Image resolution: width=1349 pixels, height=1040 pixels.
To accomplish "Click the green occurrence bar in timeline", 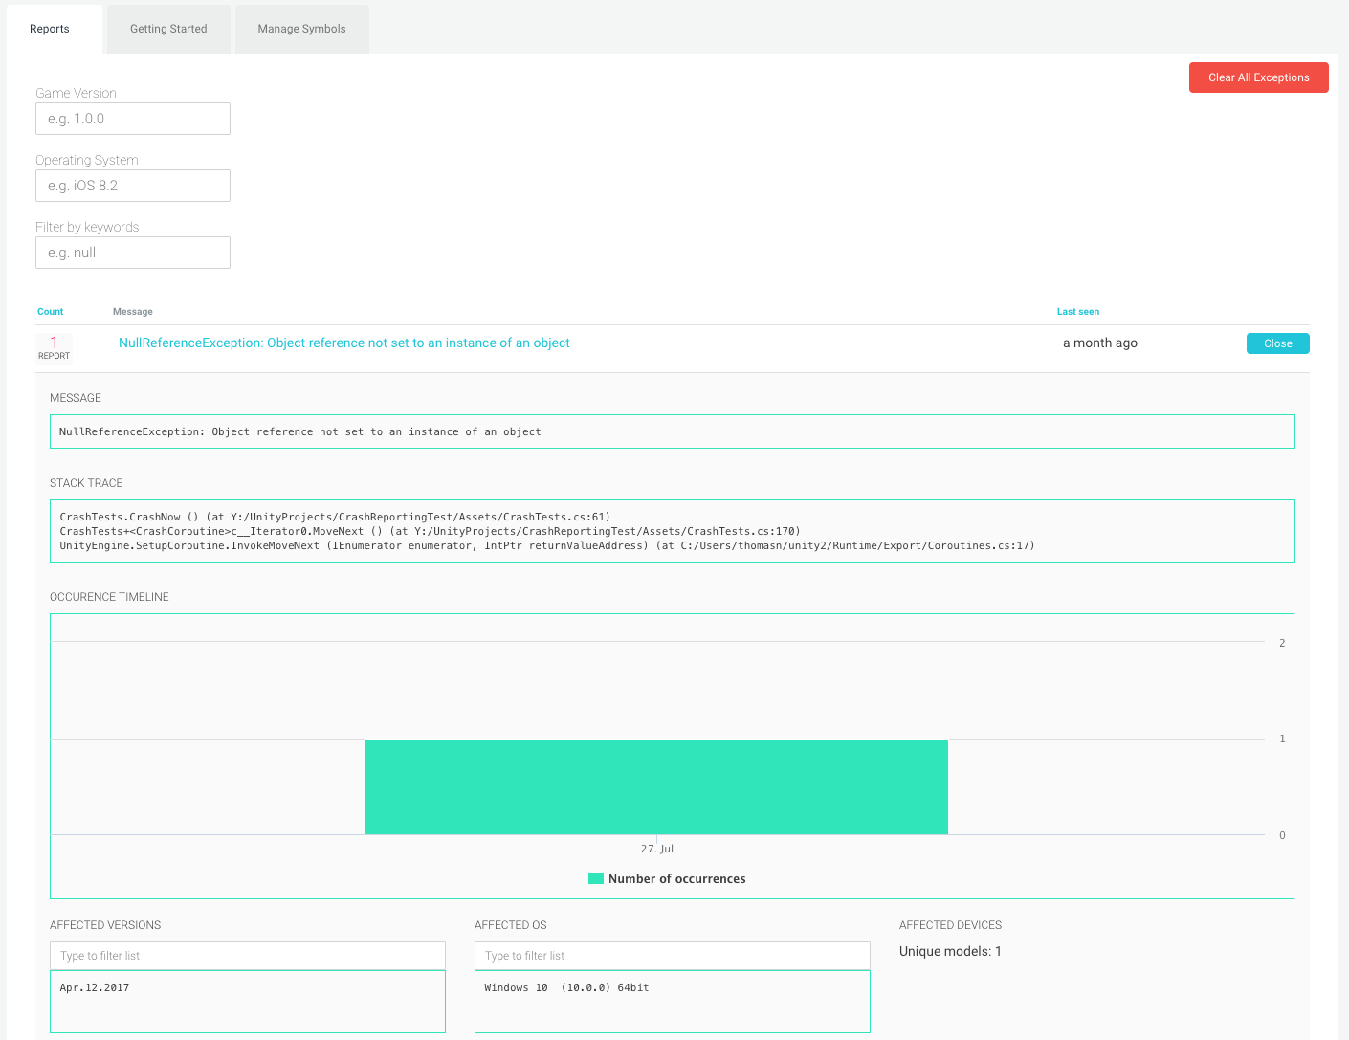I will pos(656,786).
